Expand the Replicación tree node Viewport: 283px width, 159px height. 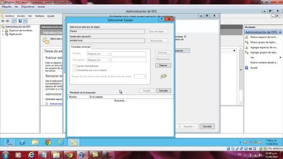click(x=3, y=34)
